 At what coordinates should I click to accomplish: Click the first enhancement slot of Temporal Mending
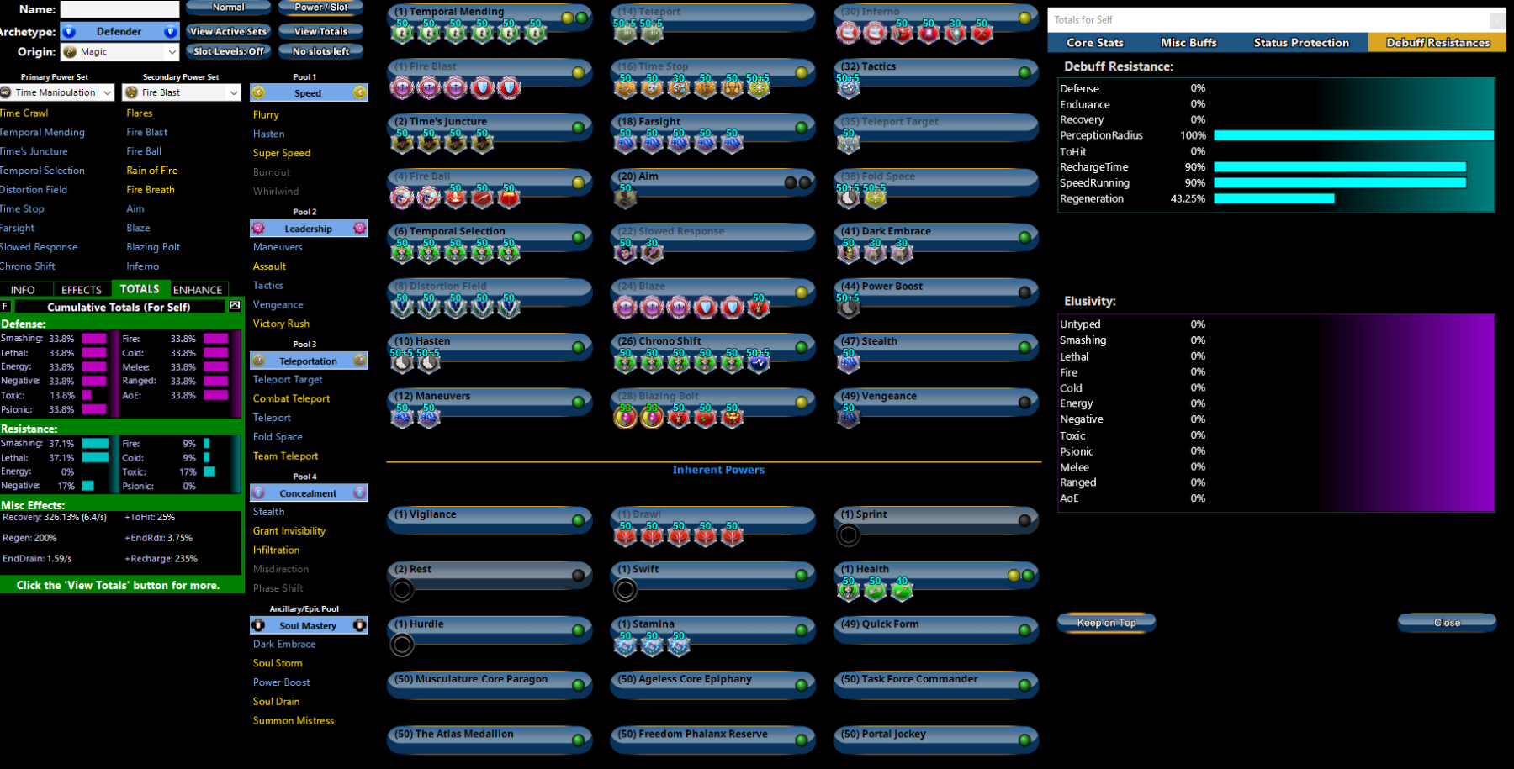(x=402, y=33)
